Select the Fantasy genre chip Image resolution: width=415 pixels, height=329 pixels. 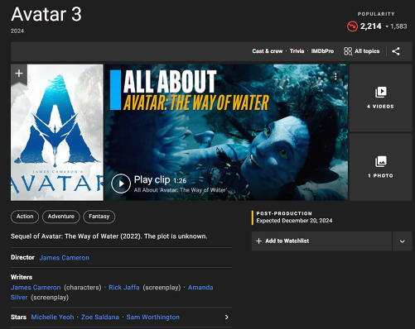coord(99,217)
